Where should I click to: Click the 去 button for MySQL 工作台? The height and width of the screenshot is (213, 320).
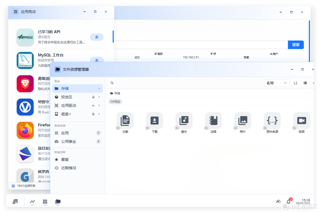[97, 60]
